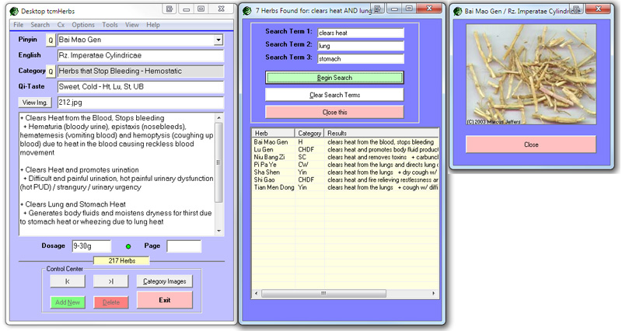Click the herb icon in Bai Mao Gen image window

457,11
